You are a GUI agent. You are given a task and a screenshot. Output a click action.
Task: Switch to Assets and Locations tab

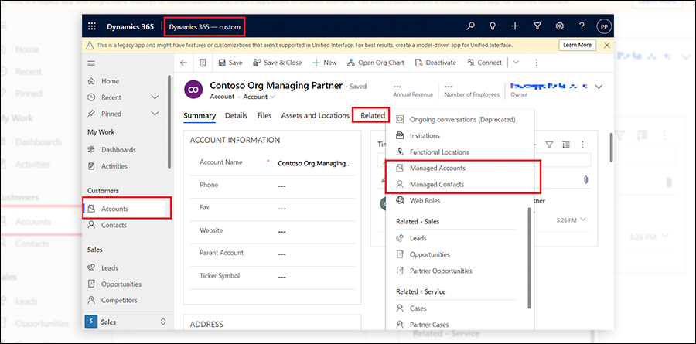316,115
